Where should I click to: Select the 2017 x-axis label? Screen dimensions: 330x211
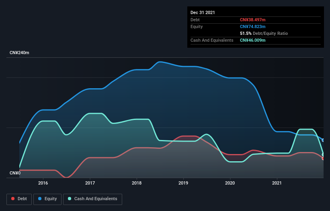click(90, 183)
